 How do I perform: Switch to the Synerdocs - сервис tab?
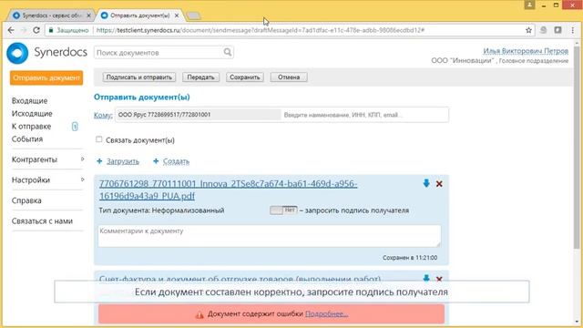point(51,15)
